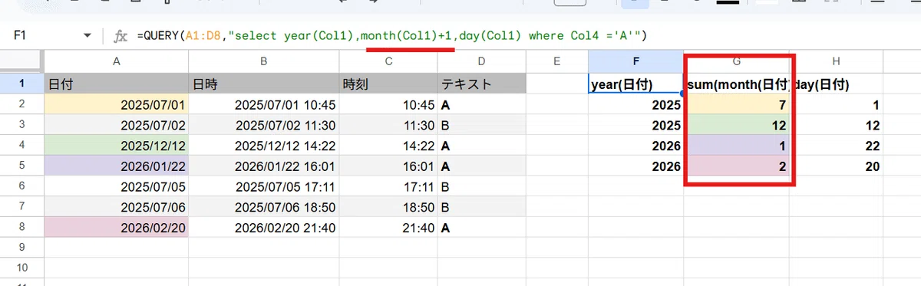Select the whole sheet via the corner box
The image size is (921, 286).
pyautogui.click(x=22, y=61)
